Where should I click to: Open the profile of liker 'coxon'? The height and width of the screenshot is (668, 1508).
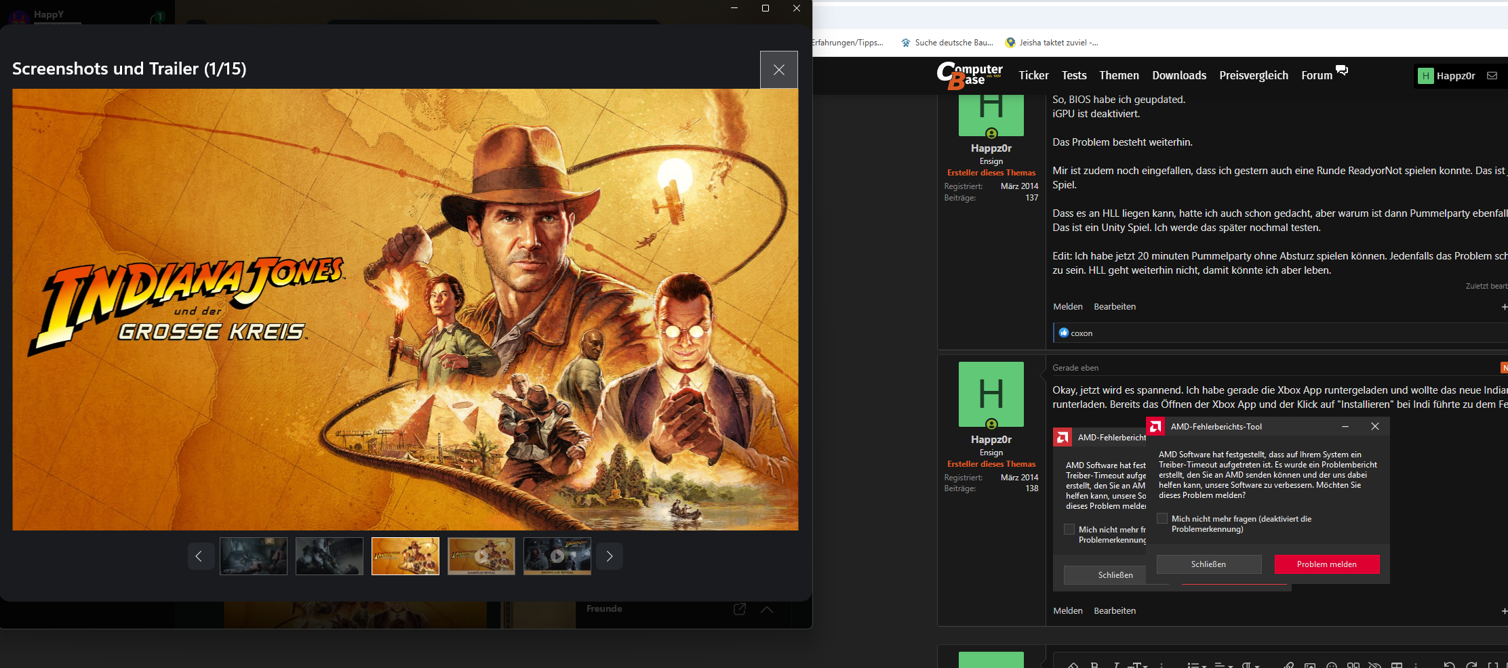1082,333
